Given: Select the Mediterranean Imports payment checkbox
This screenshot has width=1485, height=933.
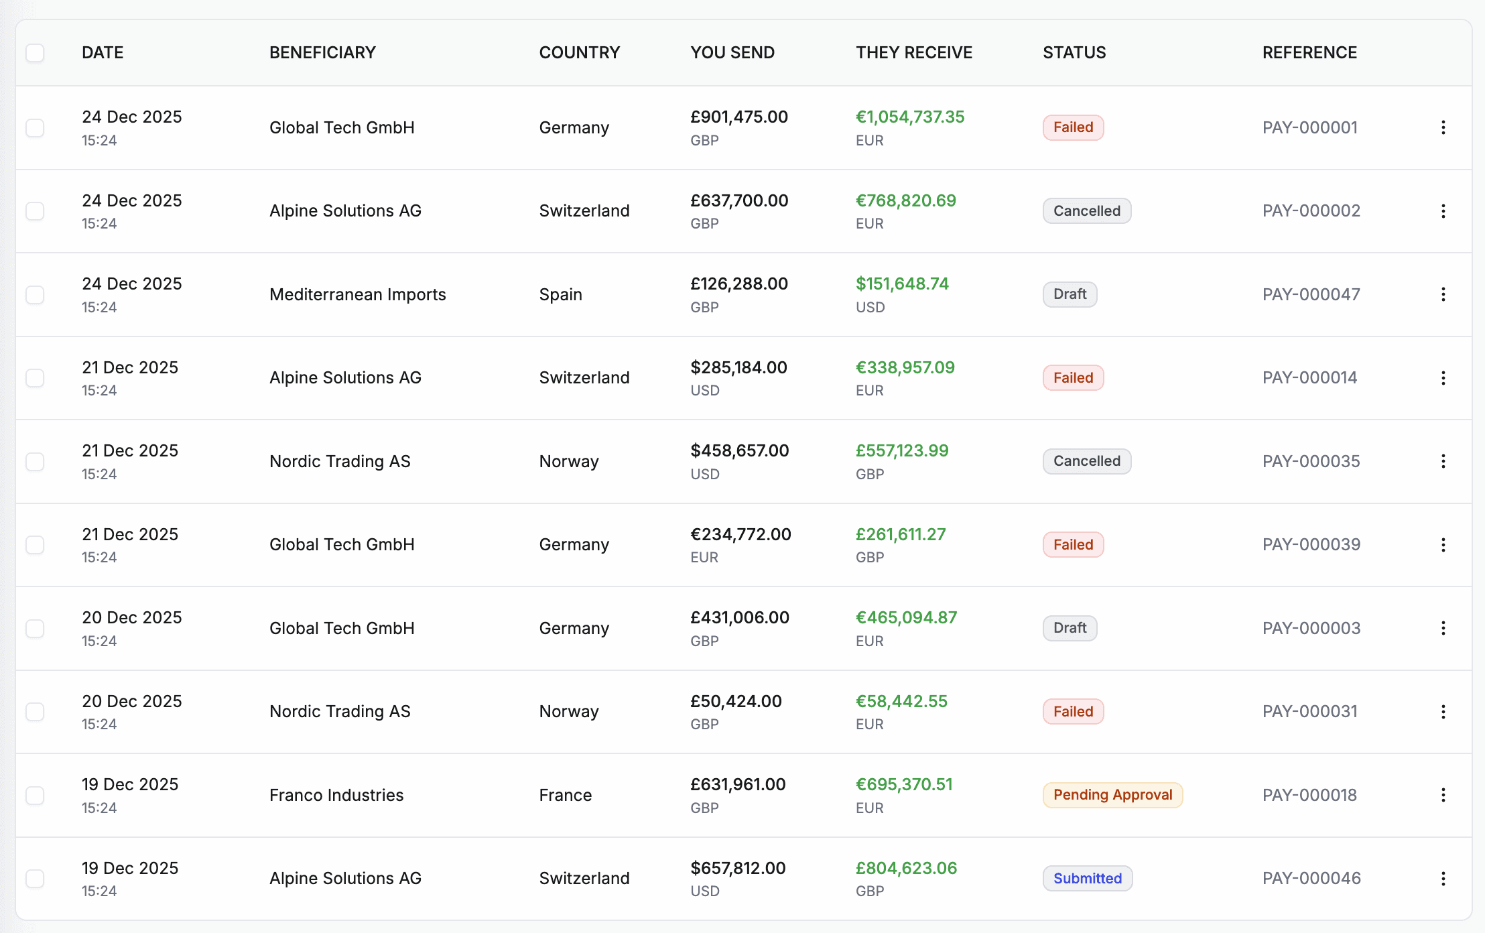Looking at the screenshot, I should [35, 295].
